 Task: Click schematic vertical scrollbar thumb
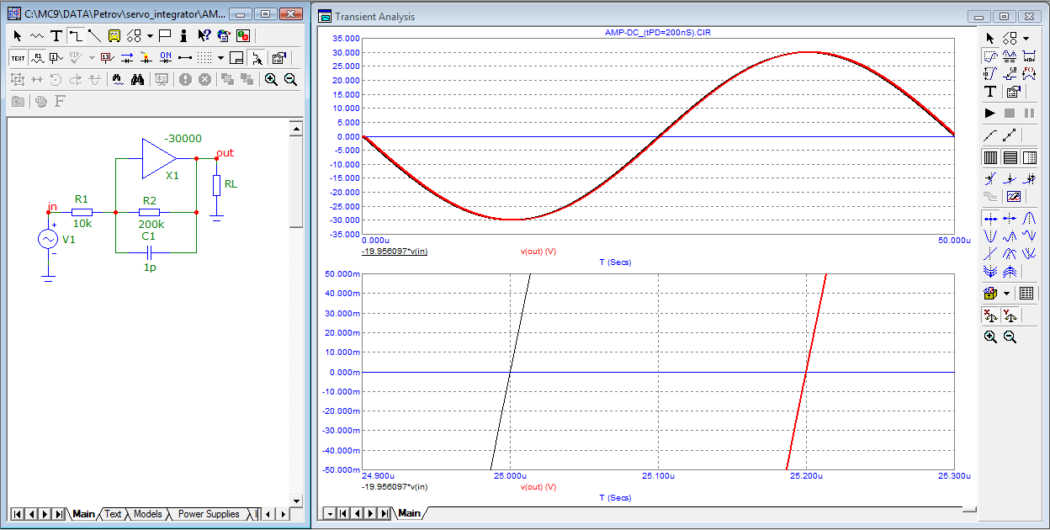click(x=295, y=181)
